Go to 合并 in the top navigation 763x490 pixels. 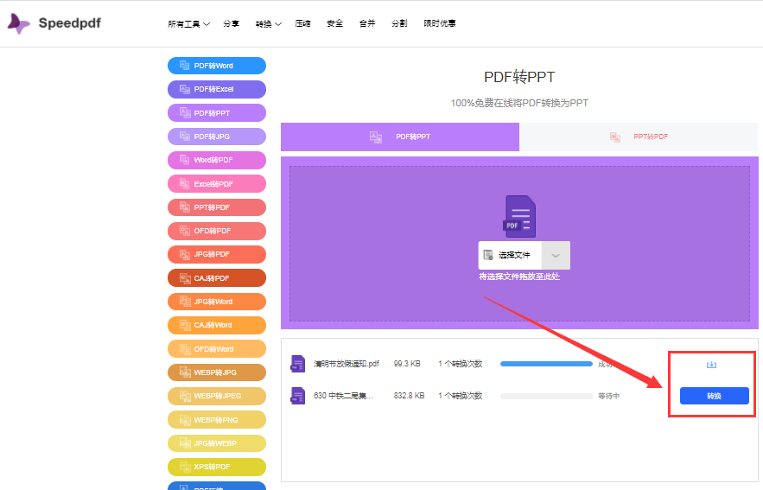click(x=367, y=23)
